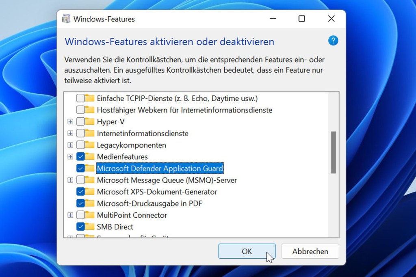Expand the Hyper-V tree node

click(x=70, y=121)
